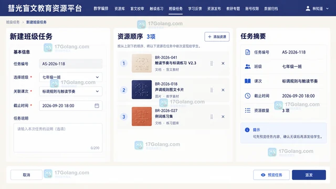Click the 3项 resource count label

[x=151, y=37]
